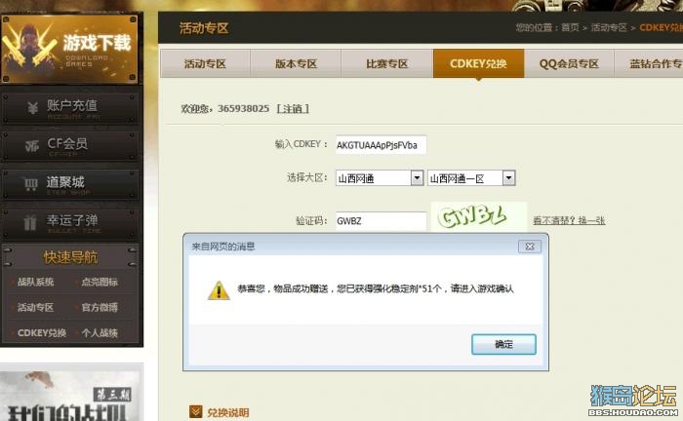Open 账户充值 account recharge

click(69, 108)
